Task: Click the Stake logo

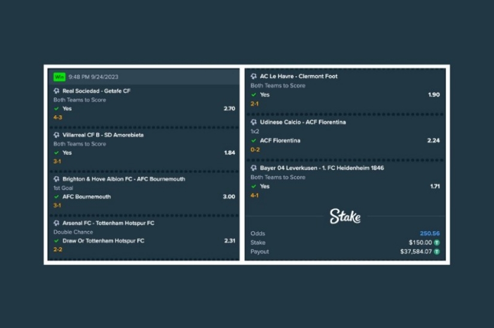Action: click(345, 216)
